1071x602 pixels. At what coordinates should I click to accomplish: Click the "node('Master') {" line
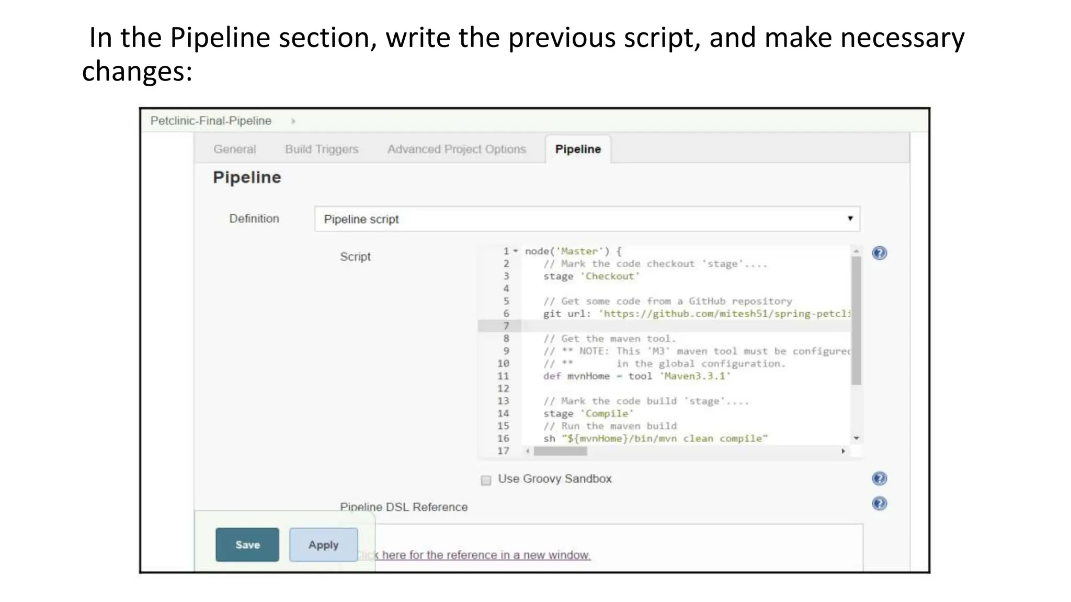click(x=573, y=251)
